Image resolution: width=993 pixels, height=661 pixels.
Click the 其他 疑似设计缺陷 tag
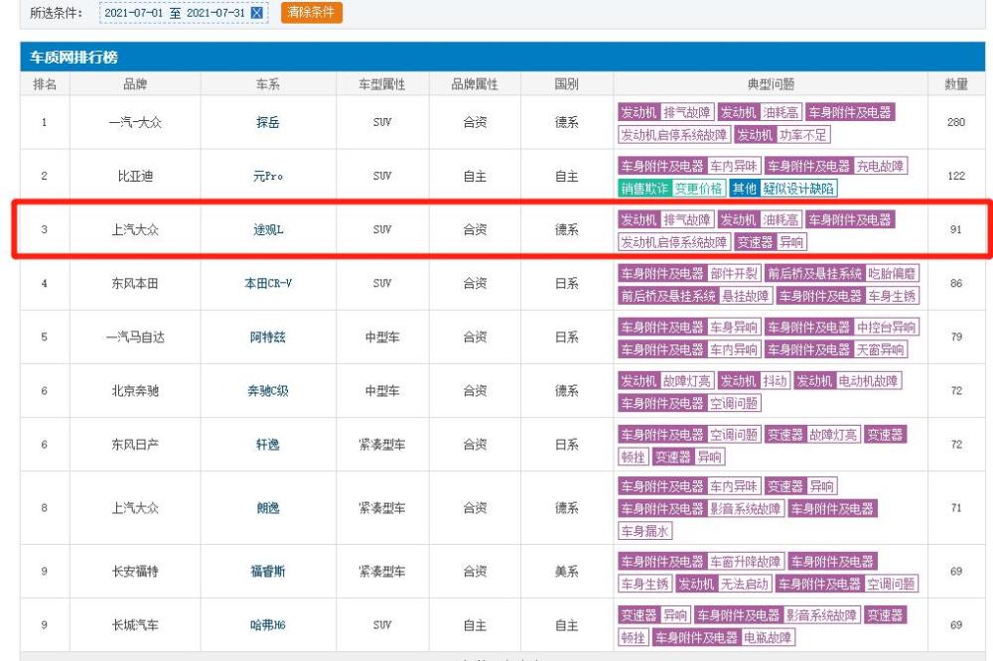click(782, 188)
